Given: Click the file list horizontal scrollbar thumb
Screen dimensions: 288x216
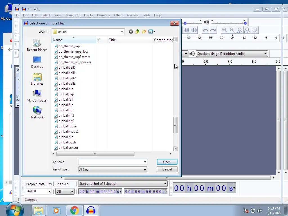Looking at the screenshot, I should [x=95, y=154].
